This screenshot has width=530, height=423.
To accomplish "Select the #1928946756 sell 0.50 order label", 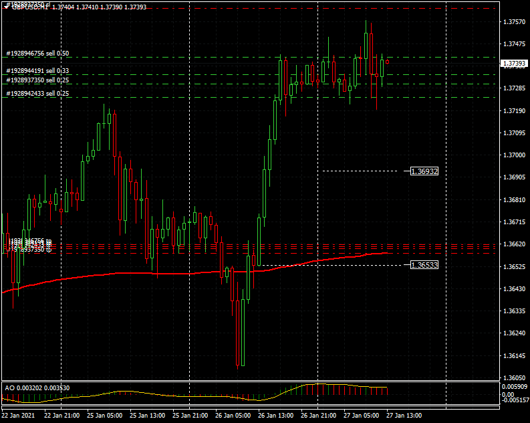I will (x=37, y=54).
